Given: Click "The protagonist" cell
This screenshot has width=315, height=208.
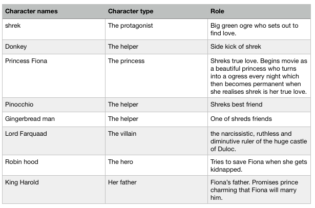Looking at the screenshot, I should coord(130,25).
